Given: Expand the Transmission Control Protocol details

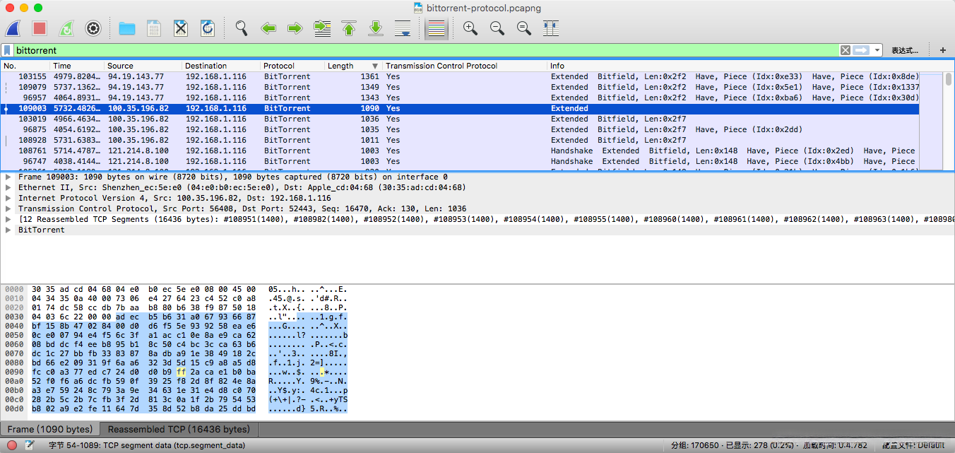Looking at the screenshot, I should pos(8,209).
